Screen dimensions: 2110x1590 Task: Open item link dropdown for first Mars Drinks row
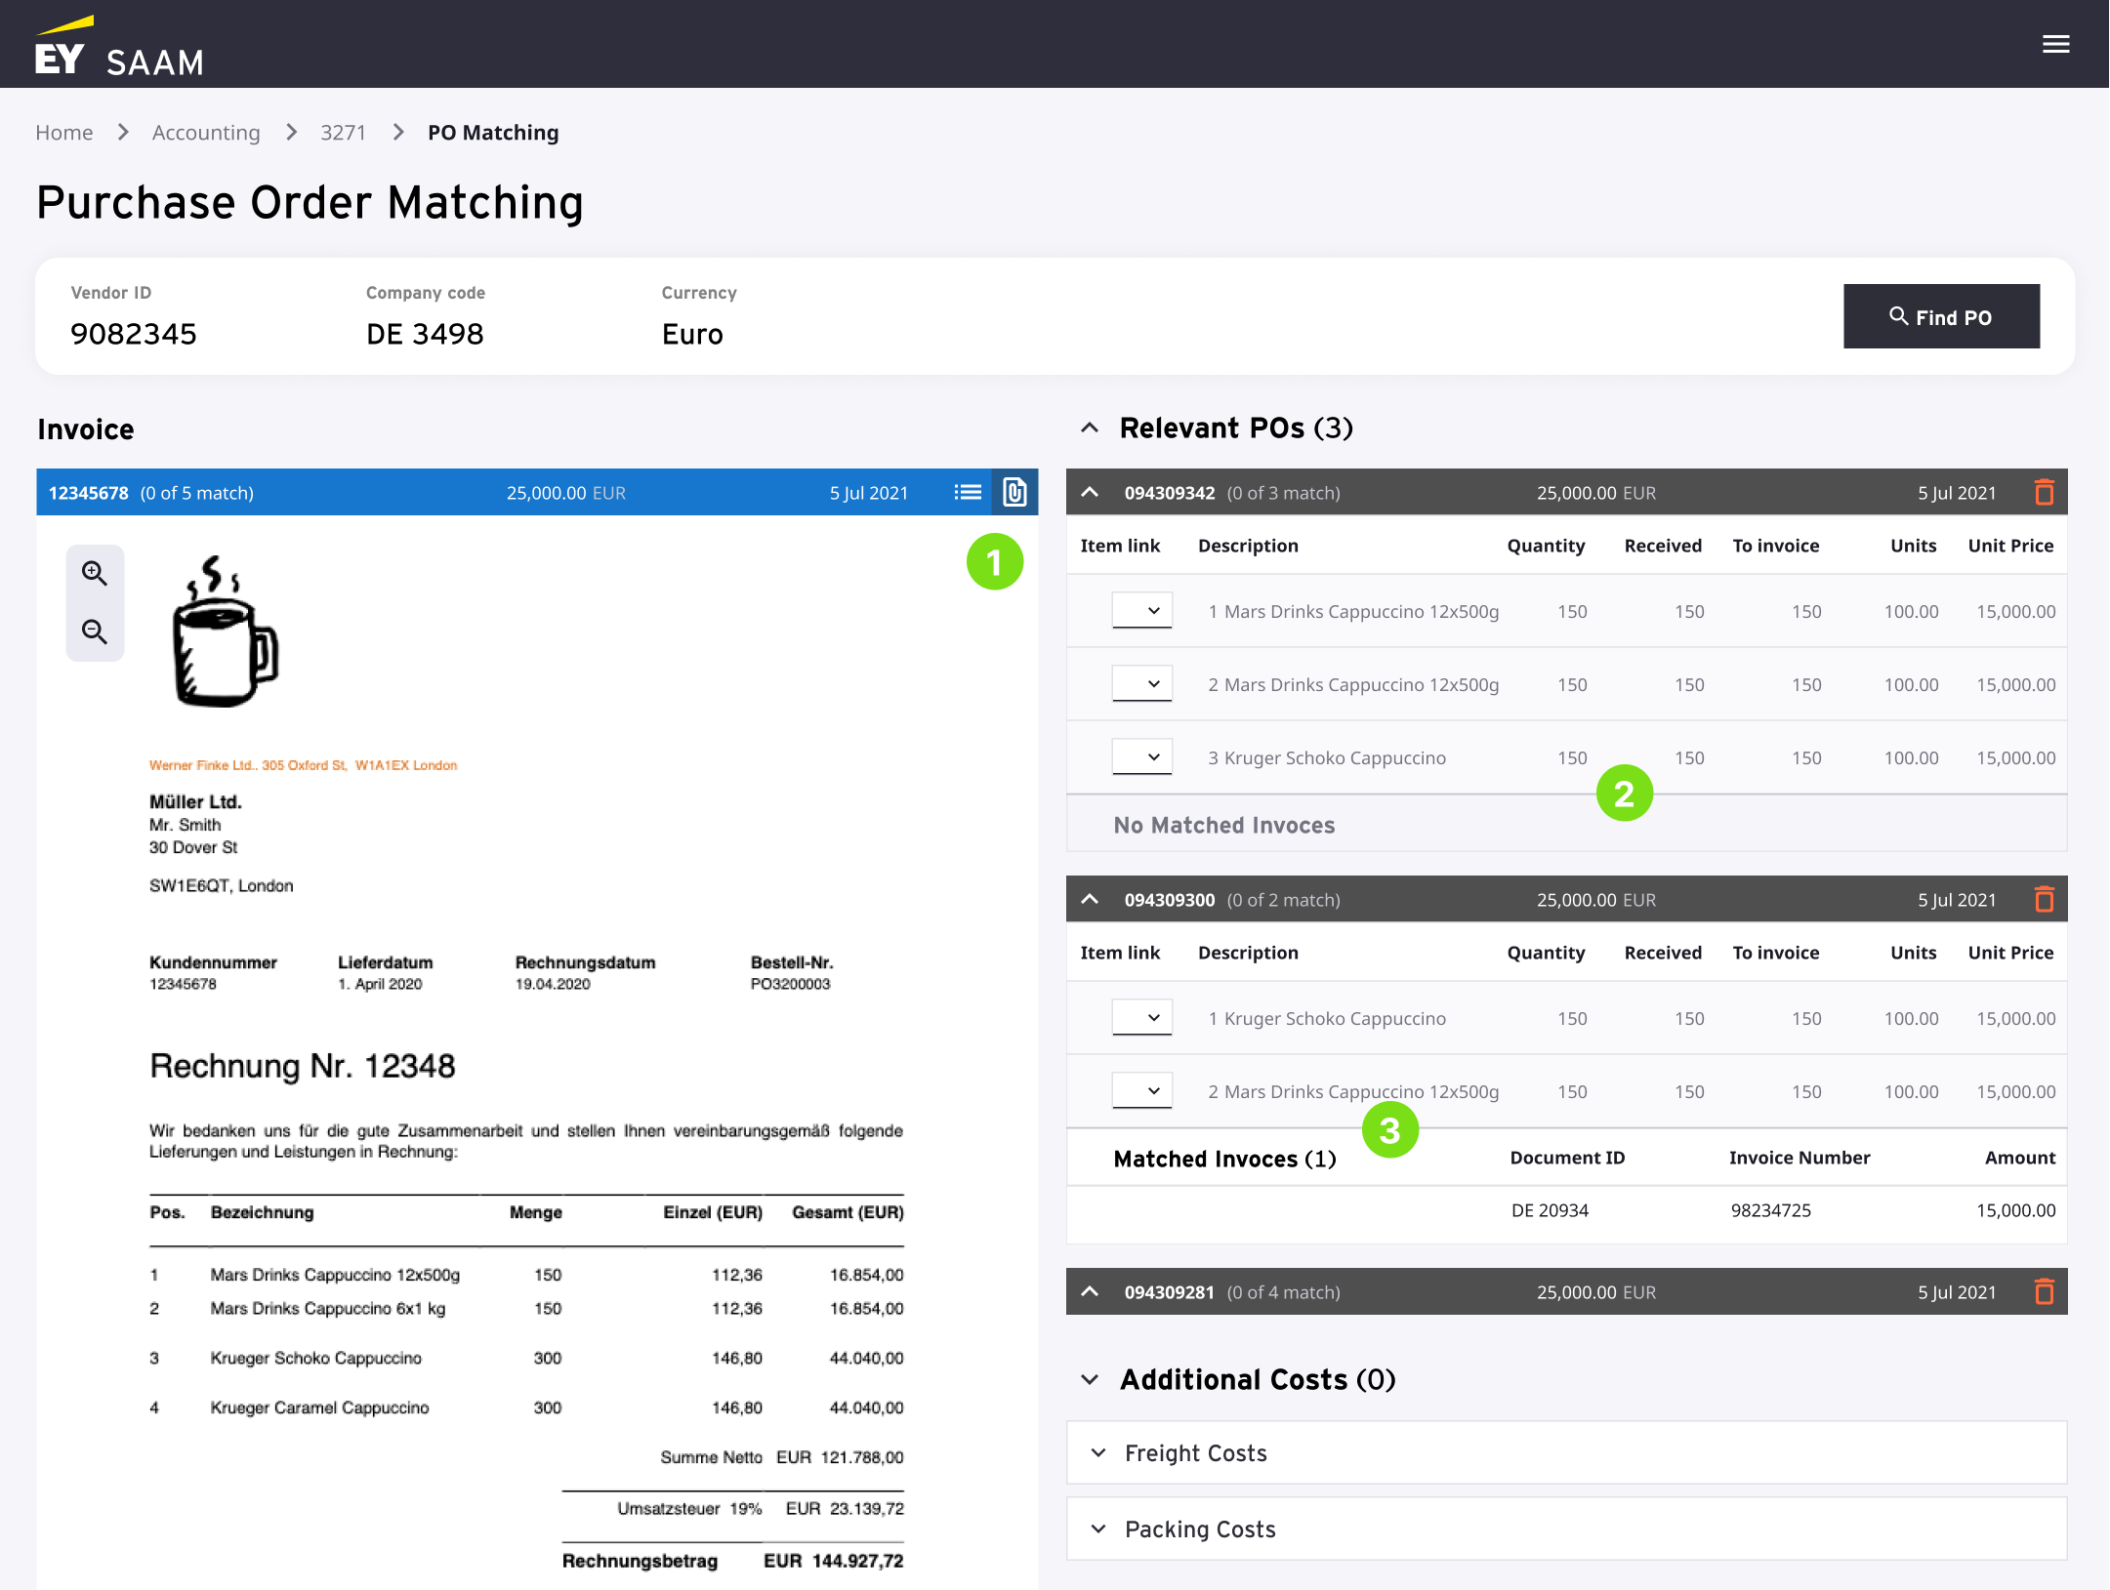[1141, 611]
